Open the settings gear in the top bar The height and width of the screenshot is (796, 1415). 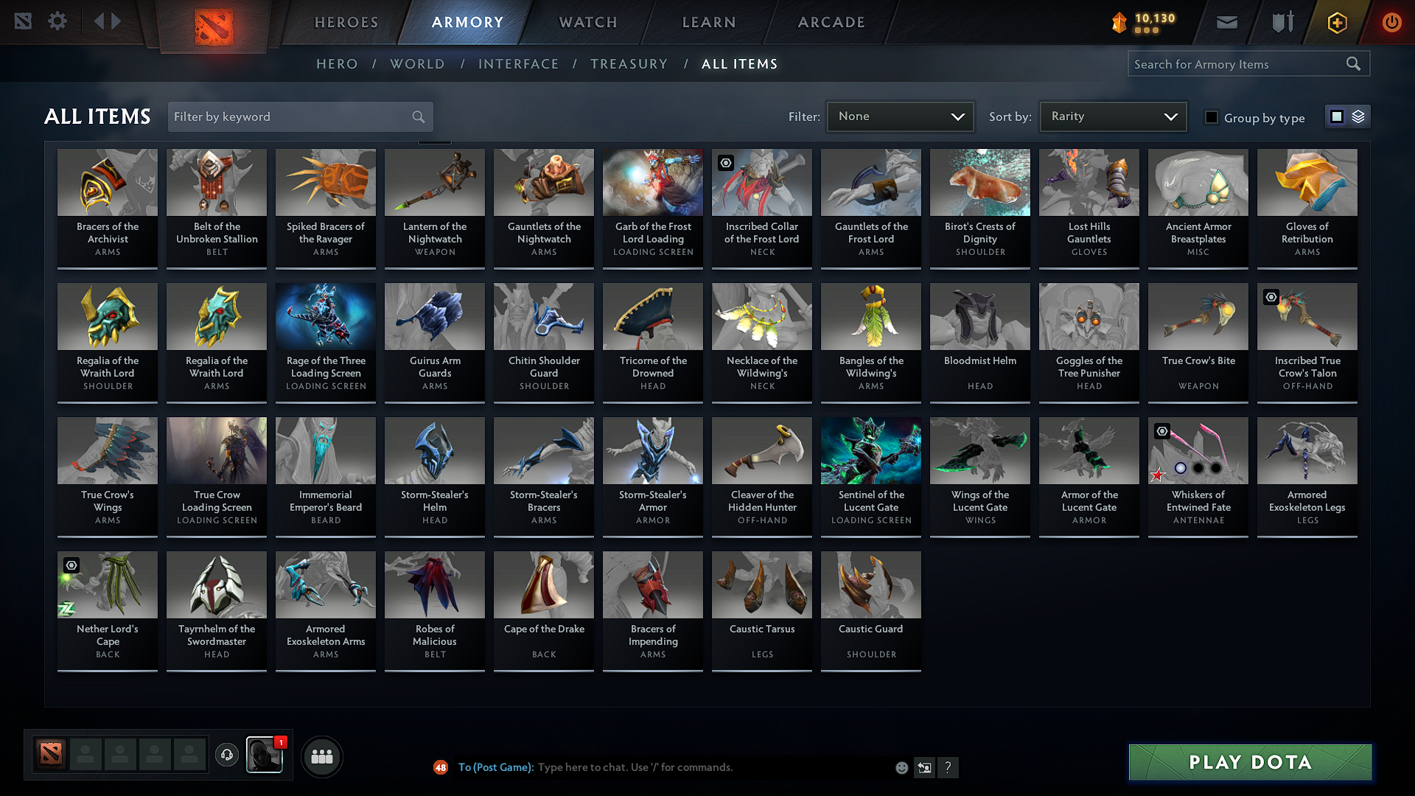pos(57,21)
